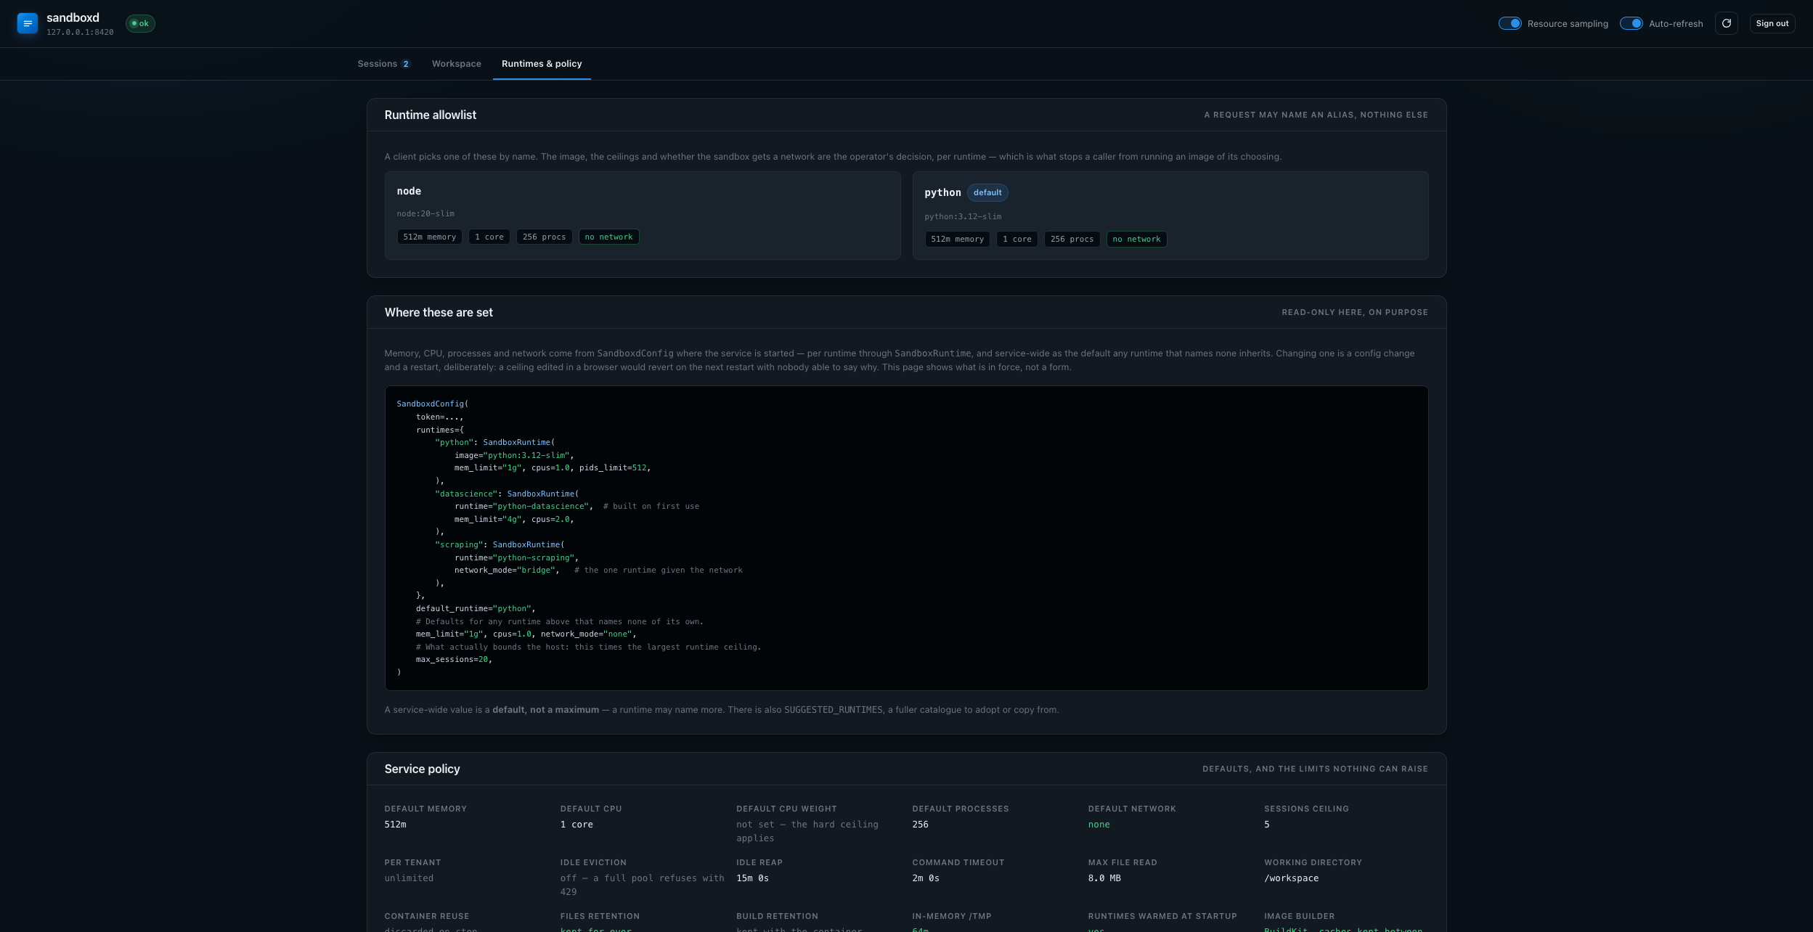Click the max_sessions=20 code line

click(454, 659)
